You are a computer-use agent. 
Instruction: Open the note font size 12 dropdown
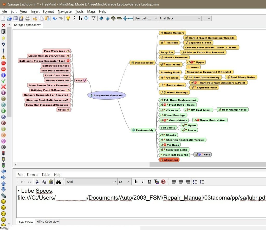124,182
